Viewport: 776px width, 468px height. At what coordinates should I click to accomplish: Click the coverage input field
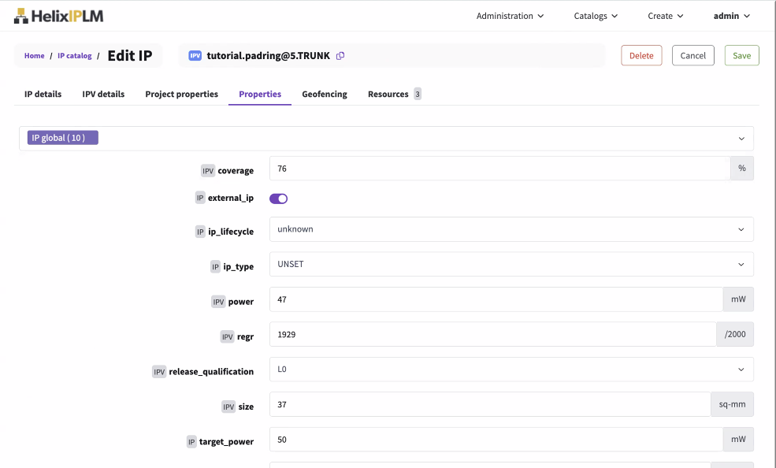pos(499,169)
